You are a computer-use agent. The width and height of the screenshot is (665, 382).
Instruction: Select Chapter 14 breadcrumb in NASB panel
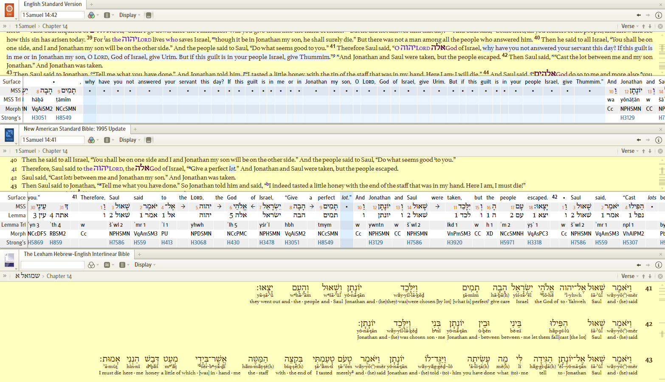[x=55, y=151]
